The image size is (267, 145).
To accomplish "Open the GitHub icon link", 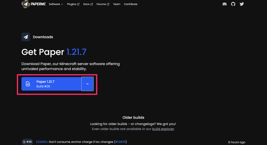I will pyautogui.click(x=233, y=4).
